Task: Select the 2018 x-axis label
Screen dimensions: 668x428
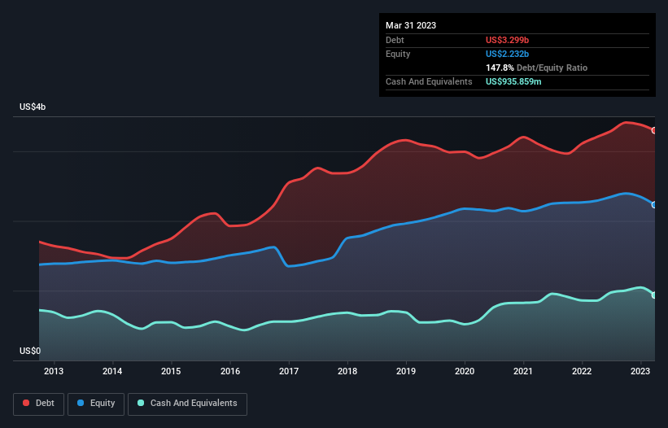Action: tap(347, 371)
